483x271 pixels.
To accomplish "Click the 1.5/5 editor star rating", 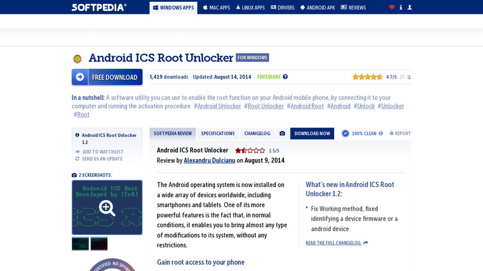I will point(250,150).
